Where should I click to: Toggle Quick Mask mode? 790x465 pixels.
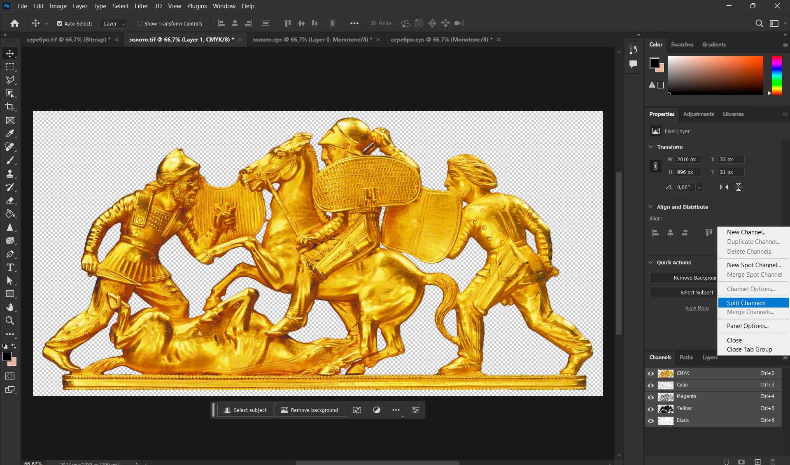[10, 376]
